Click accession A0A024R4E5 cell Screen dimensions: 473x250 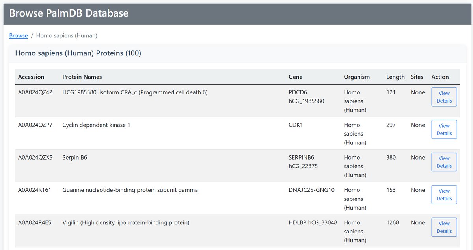(35, 223)
